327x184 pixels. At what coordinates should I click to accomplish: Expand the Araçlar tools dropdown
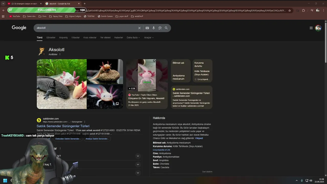click(149, 38)
